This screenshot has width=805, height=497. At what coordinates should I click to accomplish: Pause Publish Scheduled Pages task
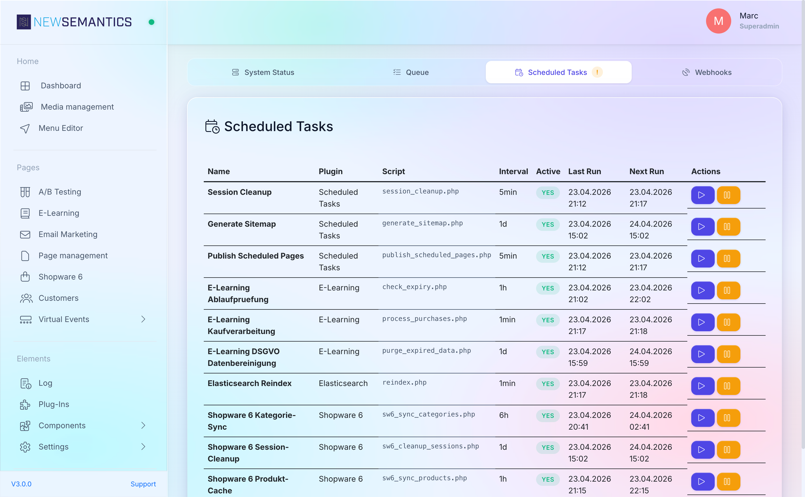pos(728,259)
